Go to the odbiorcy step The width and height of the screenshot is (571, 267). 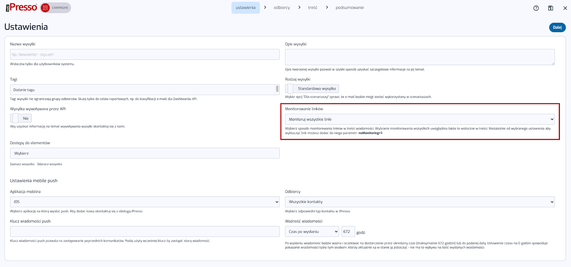tap(282, 7)
